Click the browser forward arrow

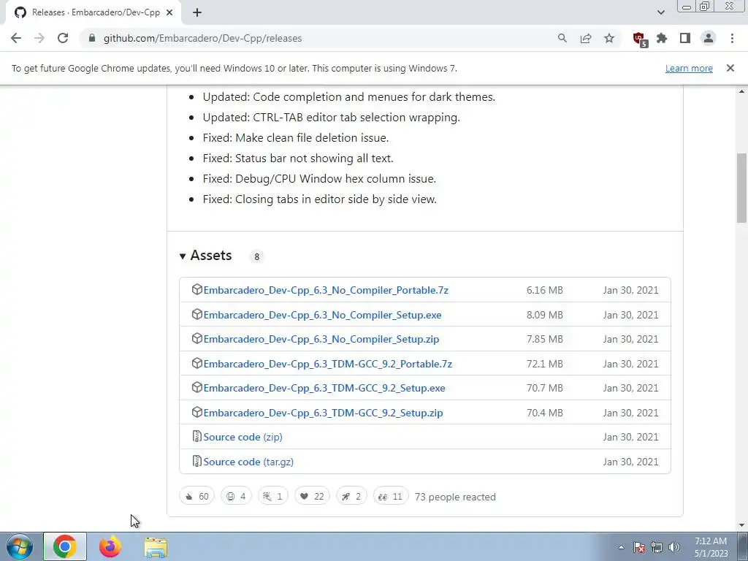coord(39,38)
